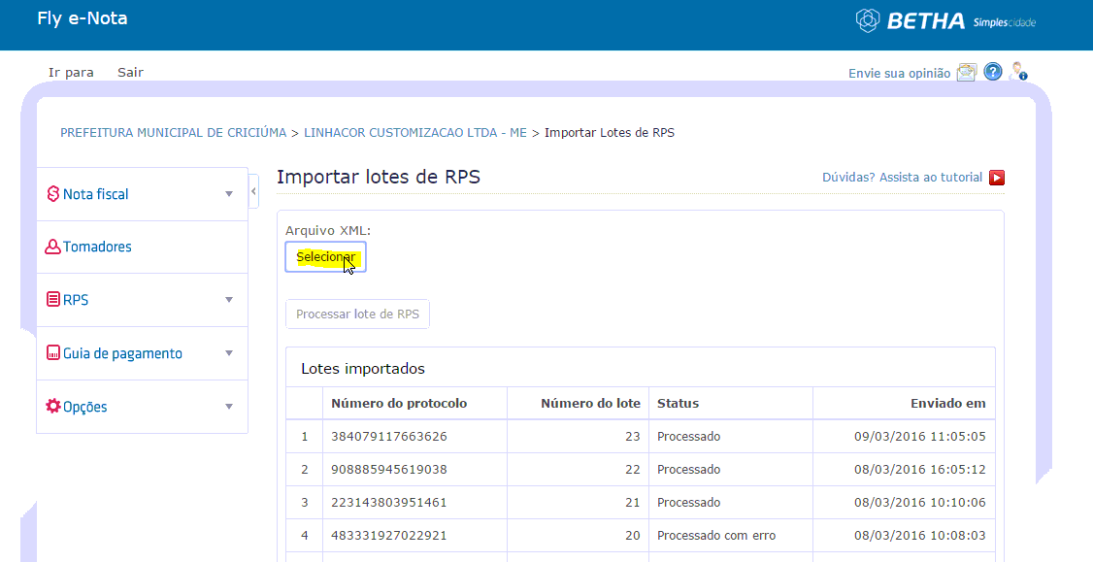Click the Opções gear icon
Screen dimensions: 1093x562
click(x=53, y=406)
